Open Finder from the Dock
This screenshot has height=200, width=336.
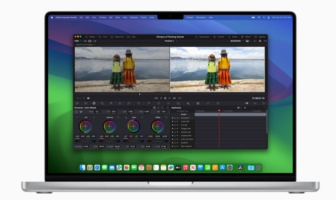click(82, 168)
